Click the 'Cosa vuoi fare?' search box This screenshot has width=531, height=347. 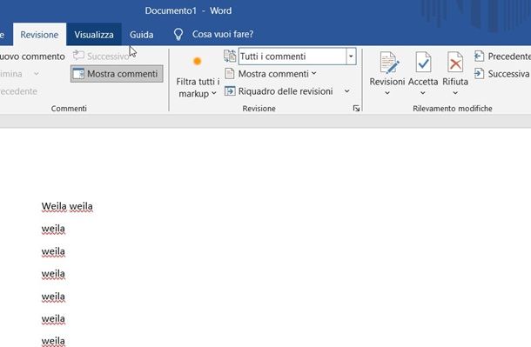pyautogui.click(x=223, y=34)
